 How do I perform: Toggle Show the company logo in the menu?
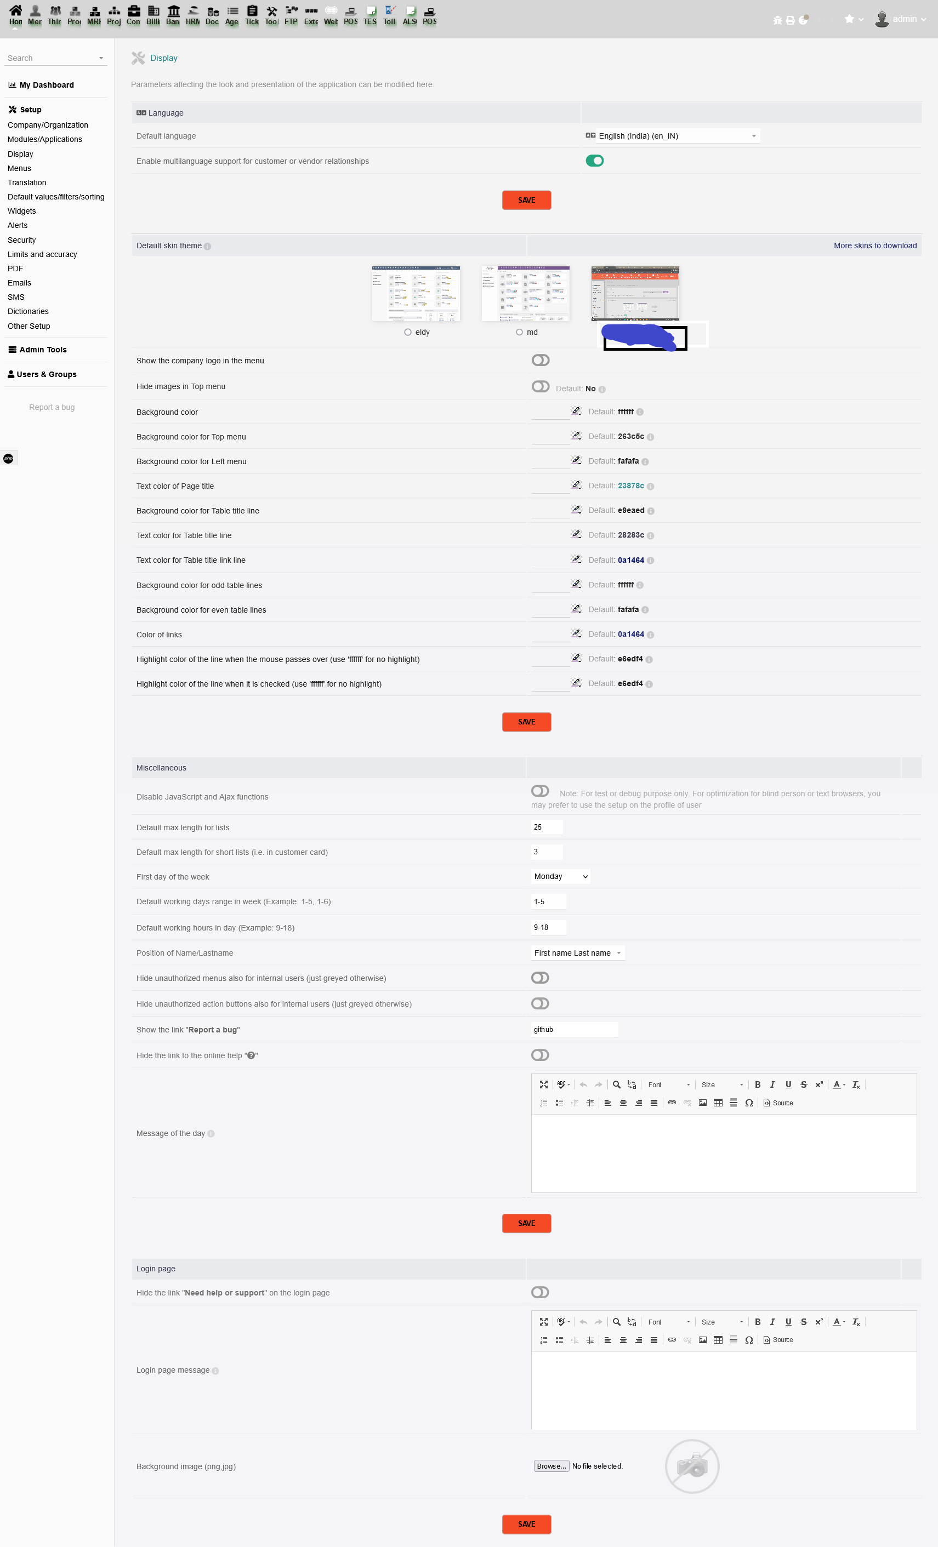[x=541, y=359]
